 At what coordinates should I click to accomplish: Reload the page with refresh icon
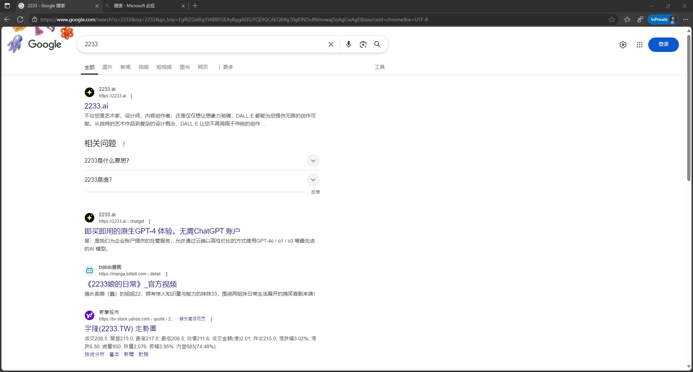pos(20,19)
